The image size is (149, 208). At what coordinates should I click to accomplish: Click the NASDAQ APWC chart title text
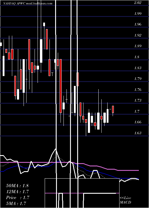28,4
